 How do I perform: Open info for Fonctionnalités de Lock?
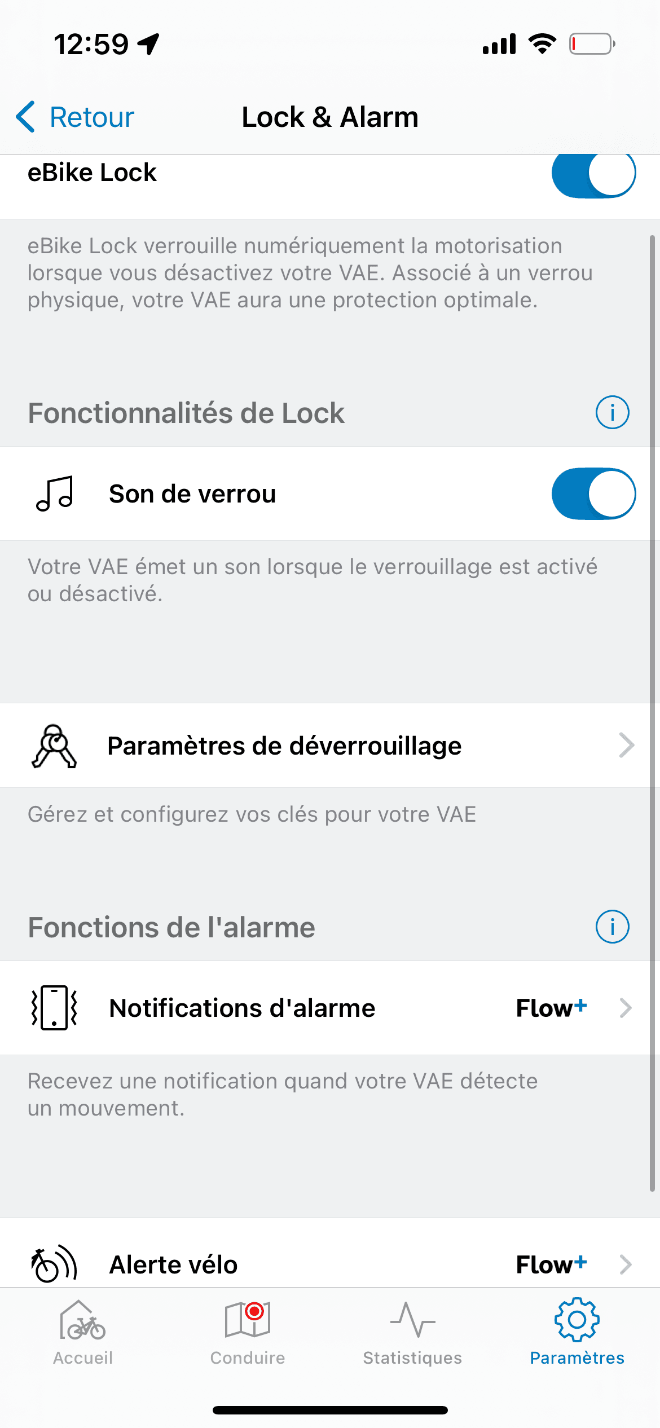click(x=612, y=412)
